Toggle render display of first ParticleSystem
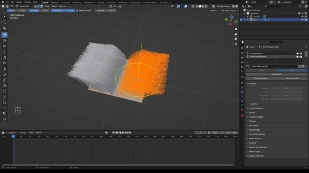The width and height of the screenshot is (309, 173). (300, 53)
